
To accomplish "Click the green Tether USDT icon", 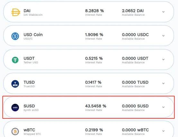I will pyautogui.click(x=15, y=60).
